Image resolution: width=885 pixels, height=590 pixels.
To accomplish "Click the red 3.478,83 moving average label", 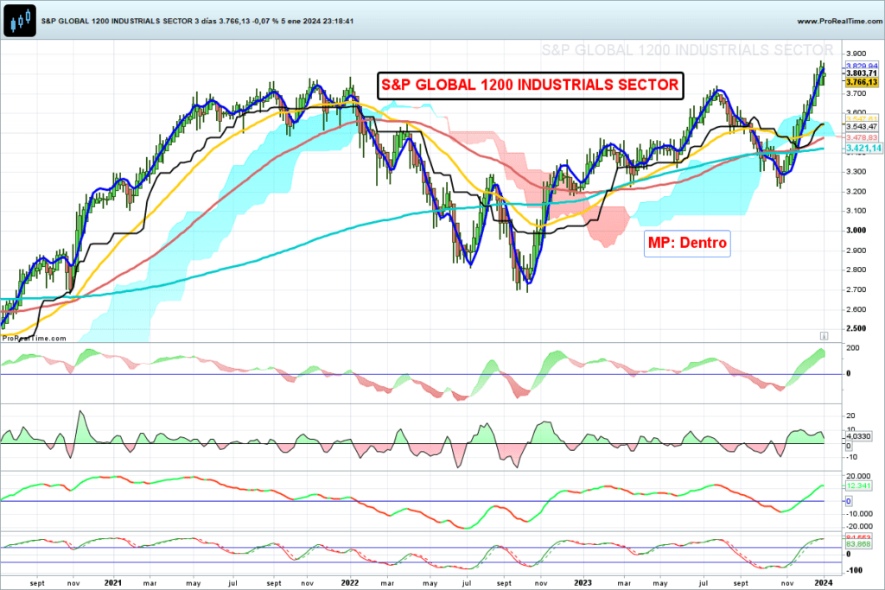I will coord(862,137).
